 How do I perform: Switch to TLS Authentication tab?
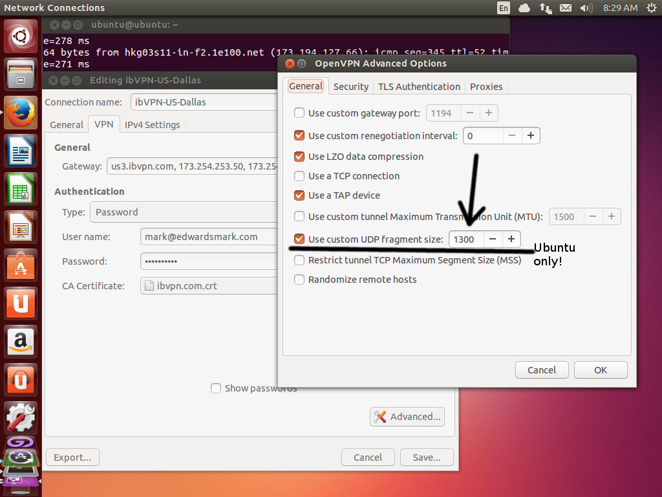pyautogui.click(x=419, y=87)
